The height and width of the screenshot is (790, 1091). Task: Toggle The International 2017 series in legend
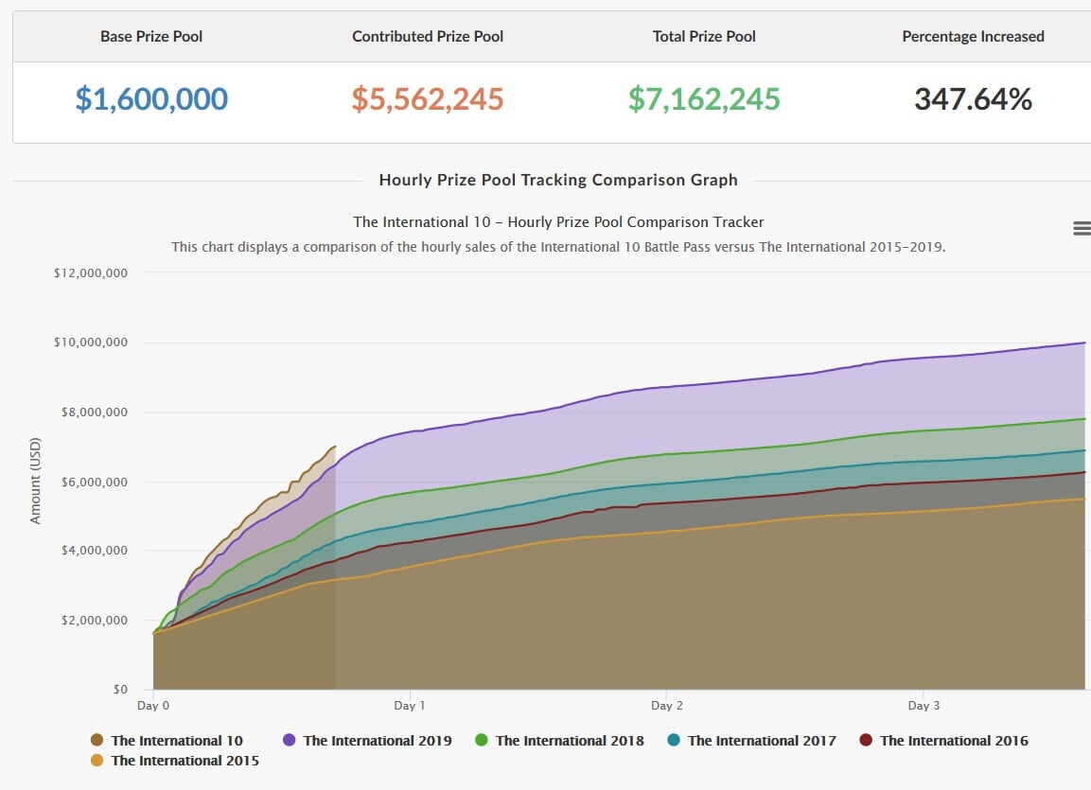[751, 741]
